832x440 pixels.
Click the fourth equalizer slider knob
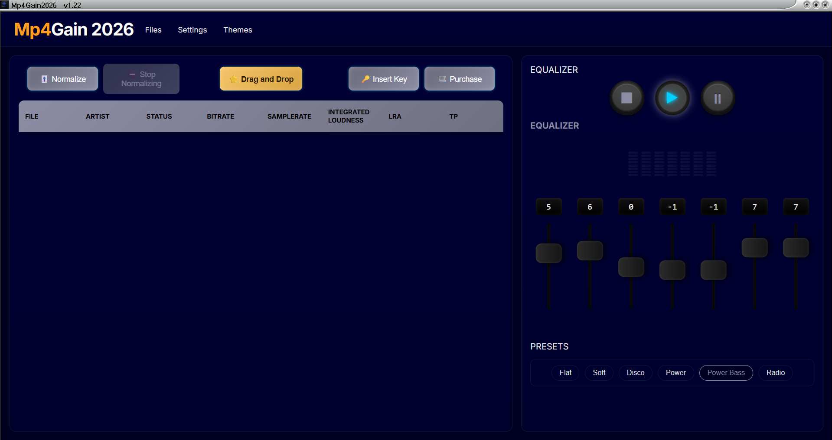(x=672, y=270)
